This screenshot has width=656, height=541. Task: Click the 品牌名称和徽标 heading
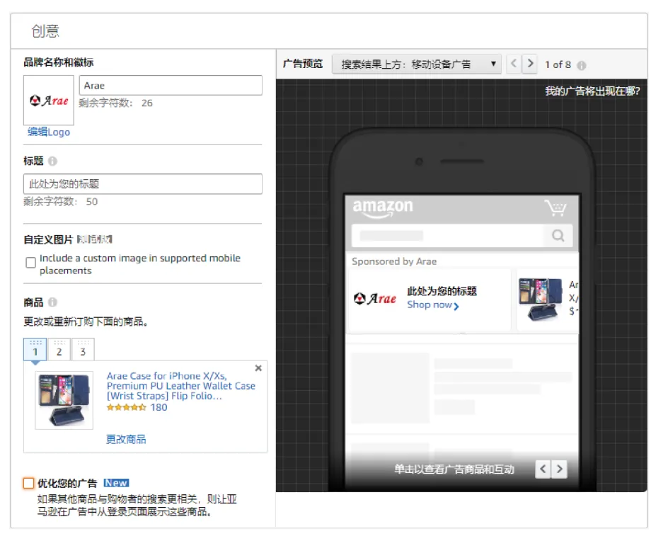(59, 62)
